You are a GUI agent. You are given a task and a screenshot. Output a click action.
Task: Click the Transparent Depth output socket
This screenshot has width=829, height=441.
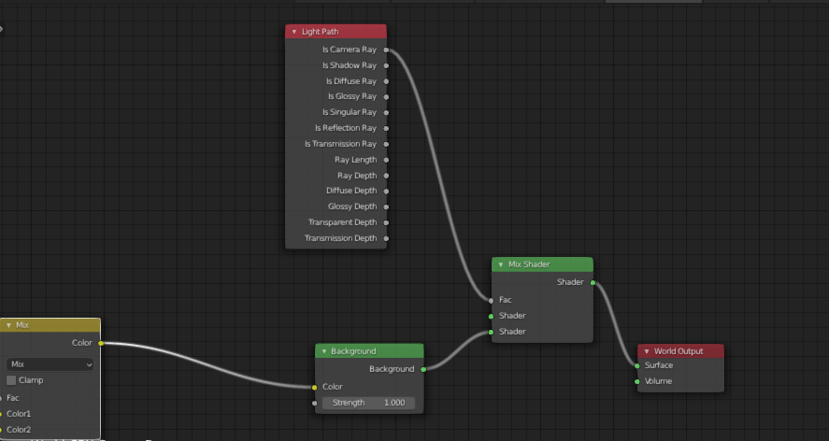pos(387,222)
